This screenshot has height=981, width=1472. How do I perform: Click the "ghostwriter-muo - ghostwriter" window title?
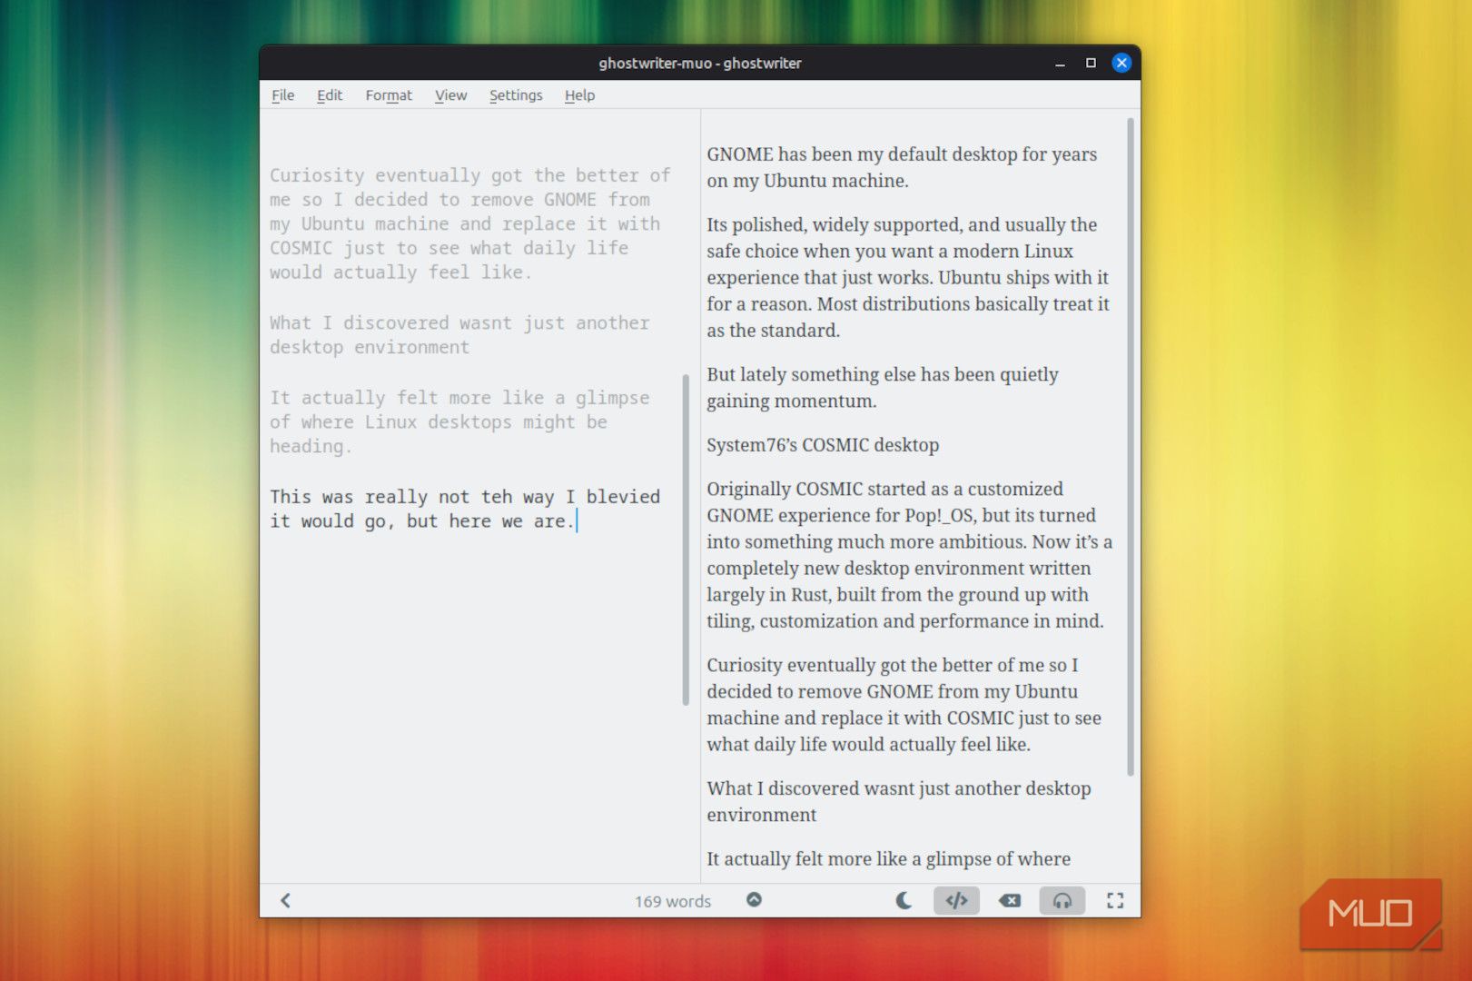point(700,64)
